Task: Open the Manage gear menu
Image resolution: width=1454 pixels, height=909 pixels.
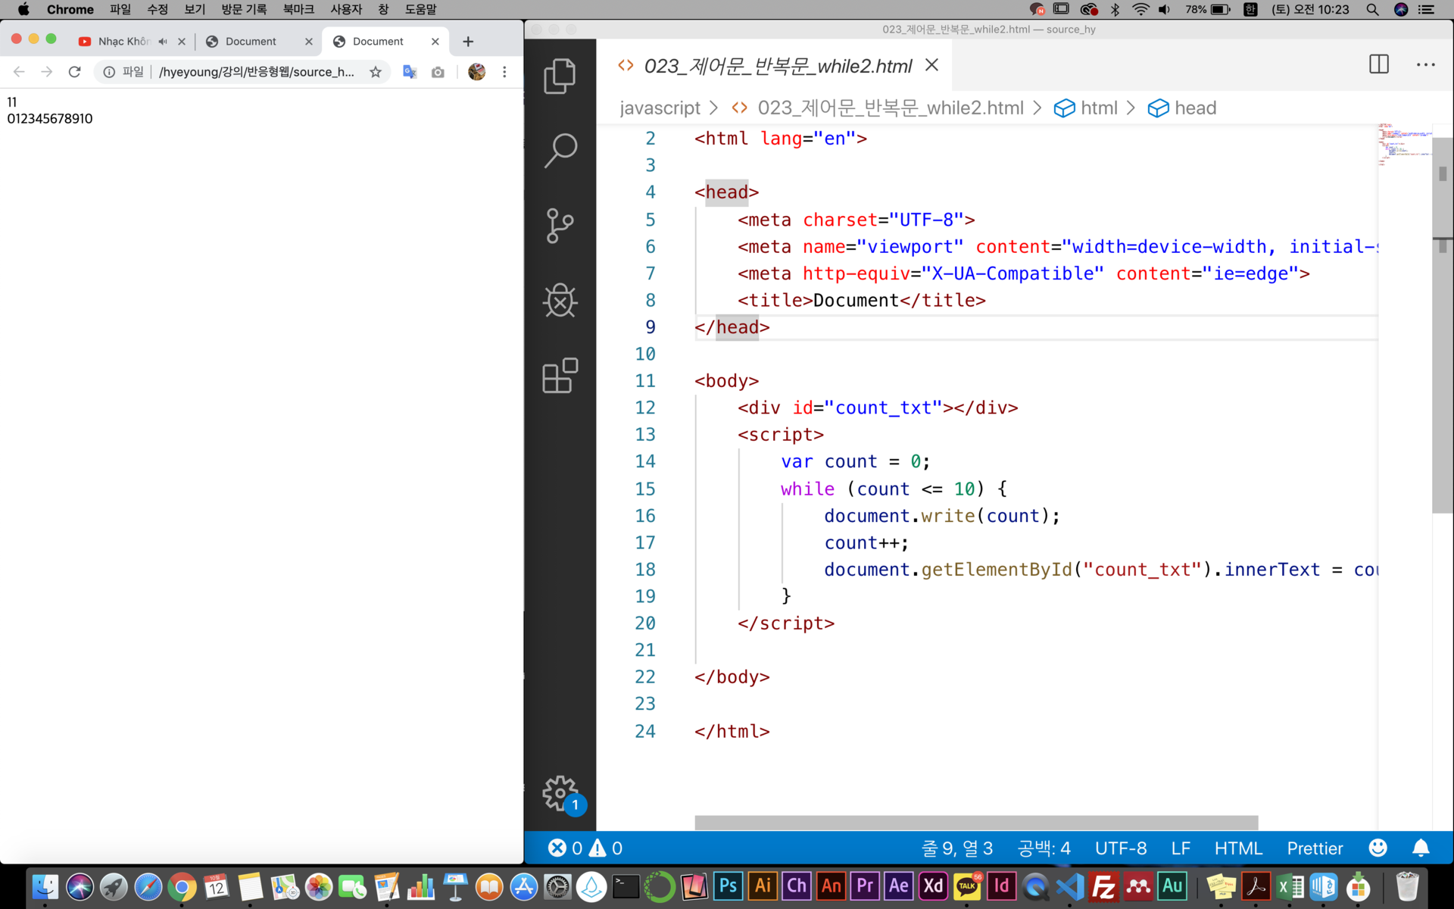Action: [x=560, y=793]
